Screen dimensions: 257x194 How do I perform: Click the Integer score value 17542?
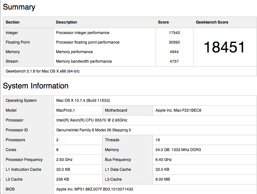pyautogui.click(x=174, y=33)
